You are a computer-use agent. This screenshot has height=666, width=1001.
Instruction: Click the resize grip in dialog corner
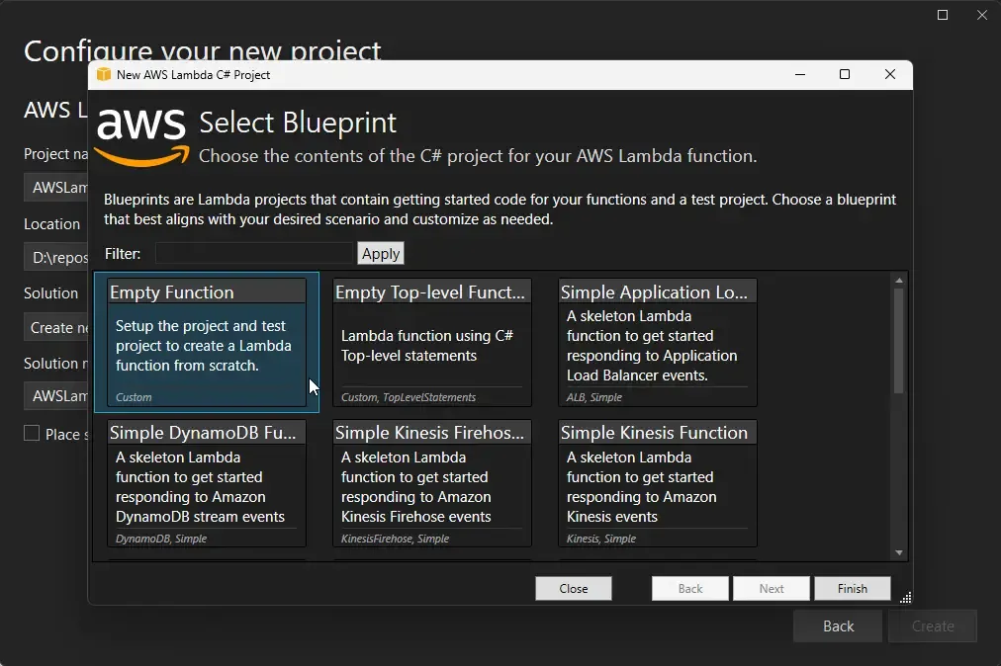click(x=906, y=598)
